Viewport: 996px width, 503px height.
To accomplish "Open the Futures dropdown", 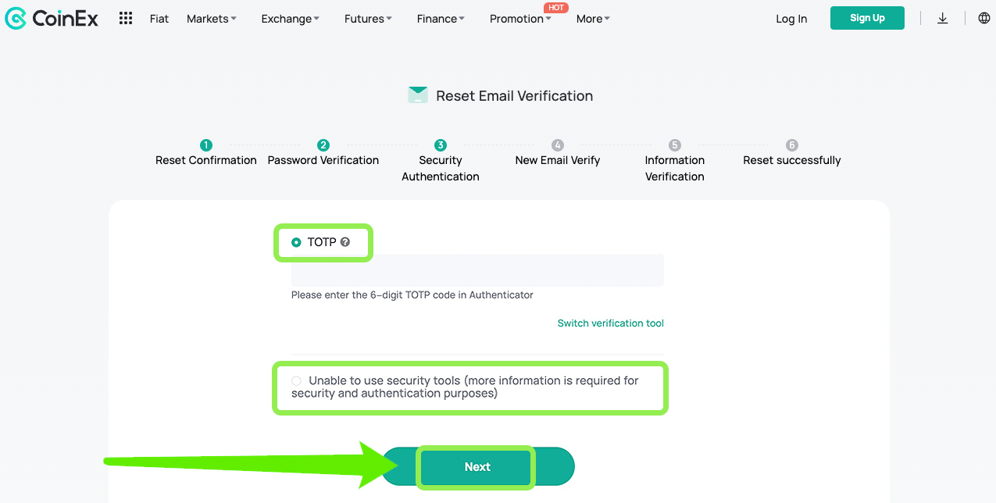I will [x=368, y=19].
